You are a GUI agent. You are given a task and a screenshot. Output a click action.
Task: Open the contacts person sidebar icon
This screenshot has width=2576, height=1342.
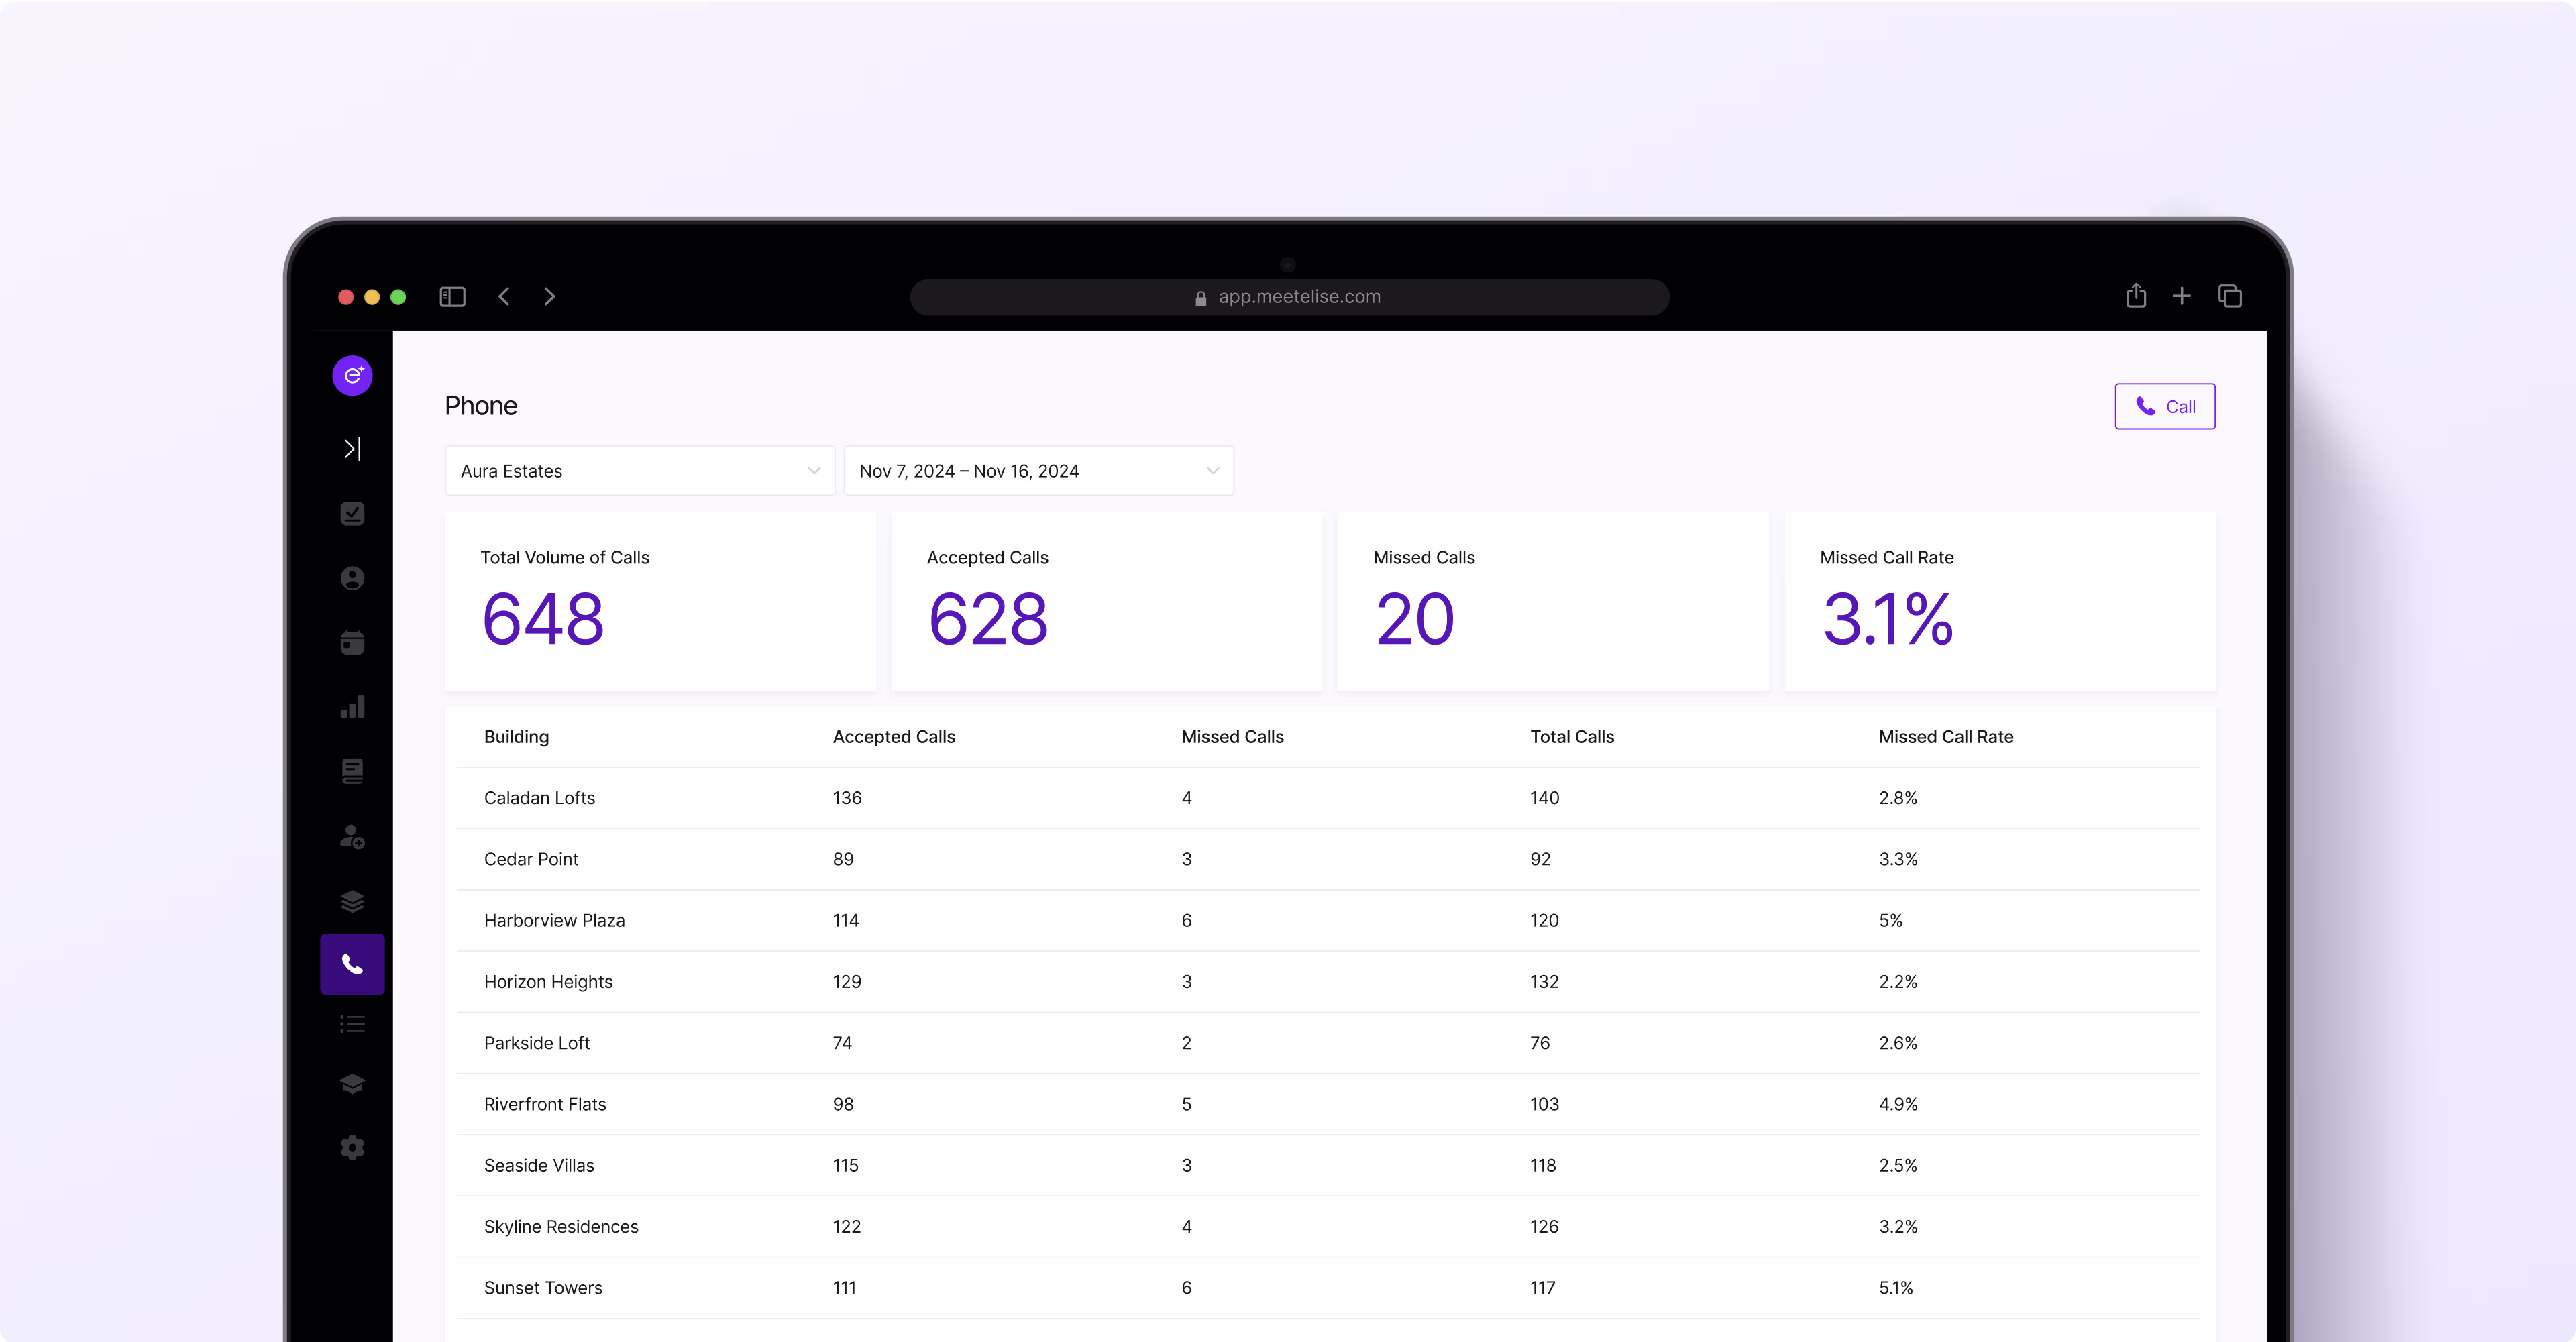click(x=352, y=578)
